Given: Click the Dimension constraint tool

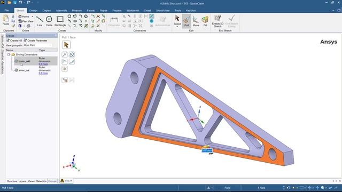Looking at the screenshot, I should click(114, 21).
